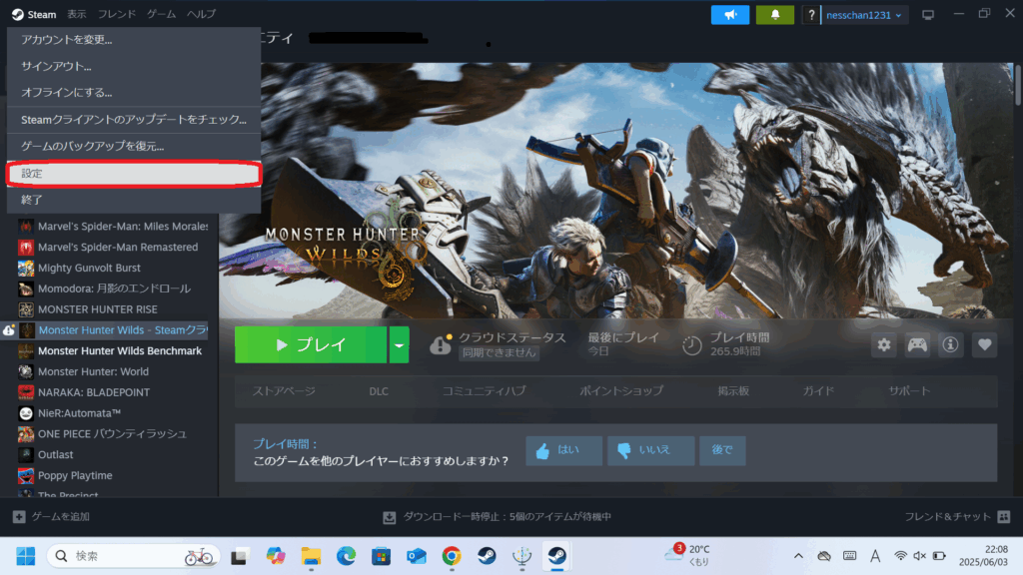Screen dimensions: 1023x575
Task: Open ゲームのバックアップを復元... entry
Action: 134,146
